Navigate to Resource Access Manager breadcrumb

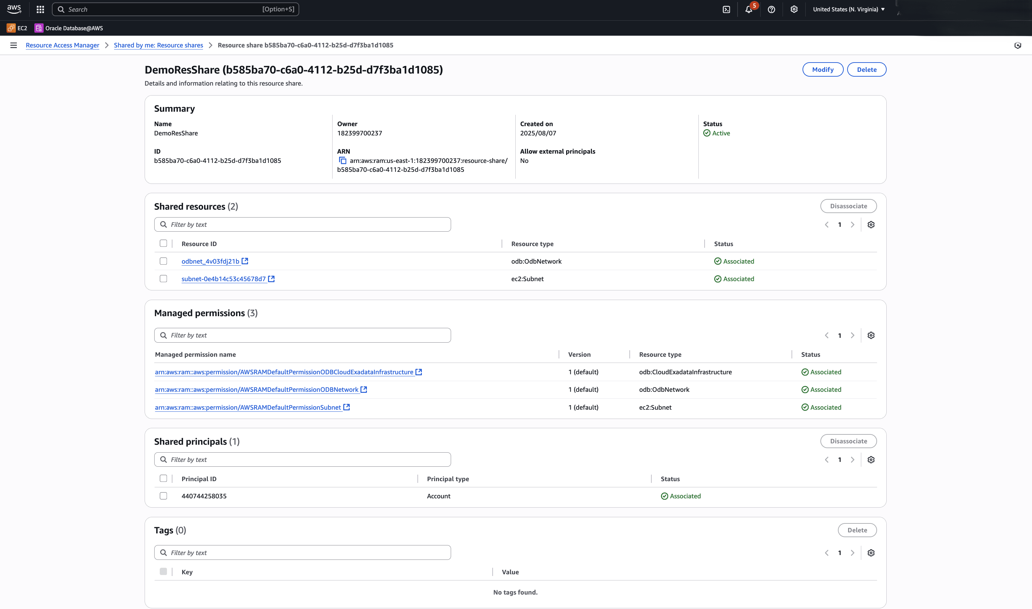pos(62,45)
